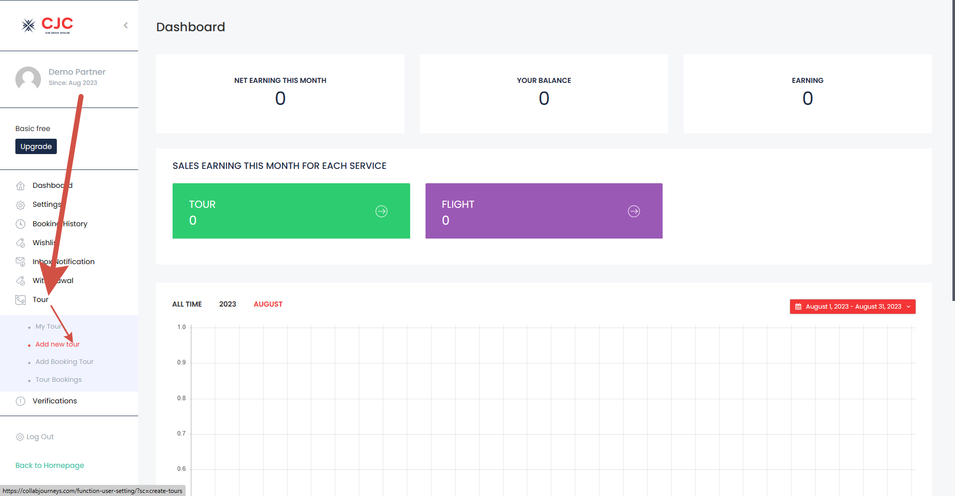Open the August 2023 date range dropdown
Image resolution: width=955 pixels, height=496 pixels.
click(852, 307)
